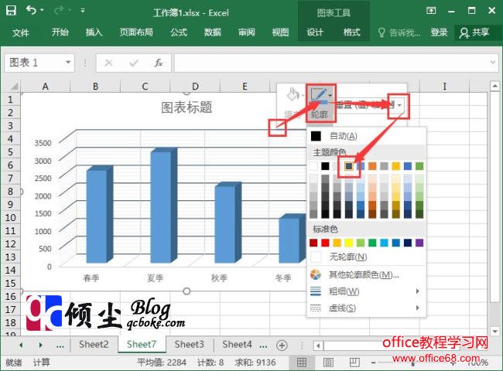
Task: Click the Name Box showing 图表 1
Action: 34,63
